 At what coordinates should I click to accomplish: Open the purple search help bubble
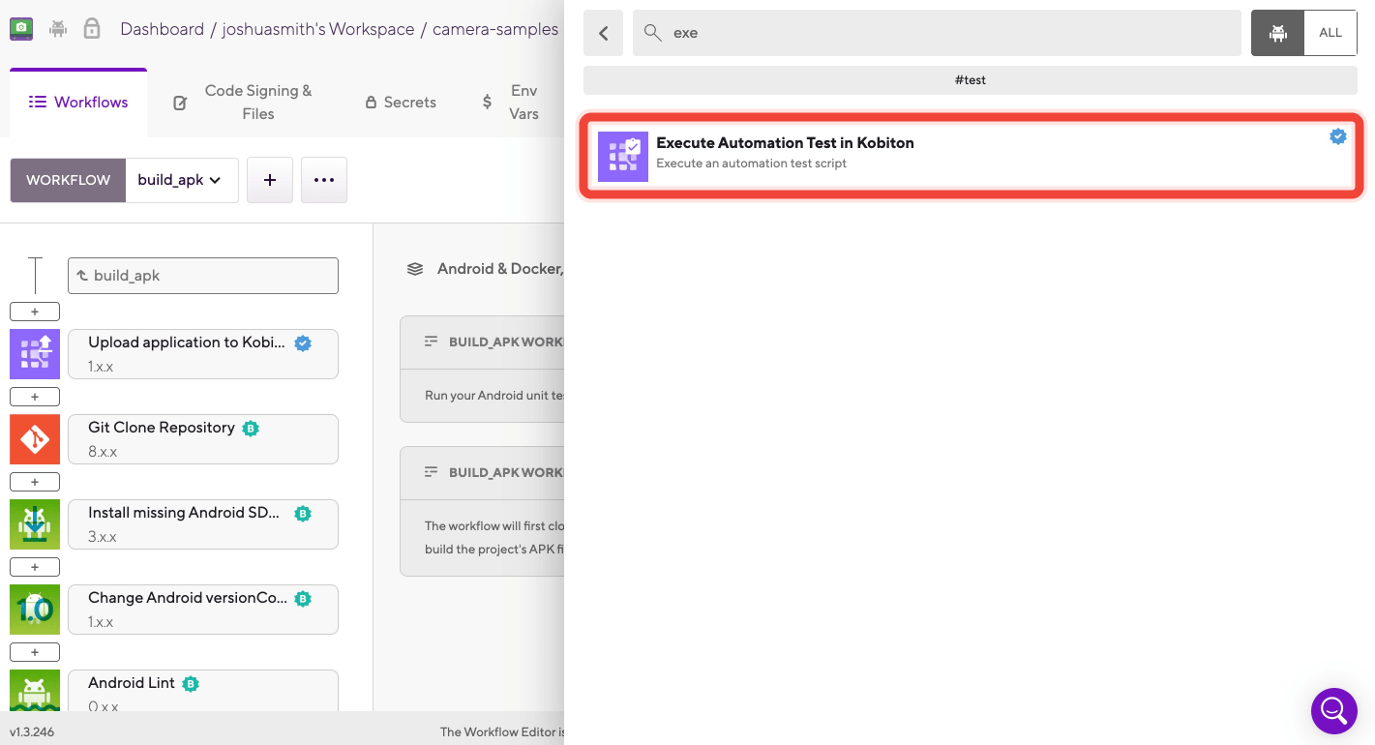pos(1334,711)
